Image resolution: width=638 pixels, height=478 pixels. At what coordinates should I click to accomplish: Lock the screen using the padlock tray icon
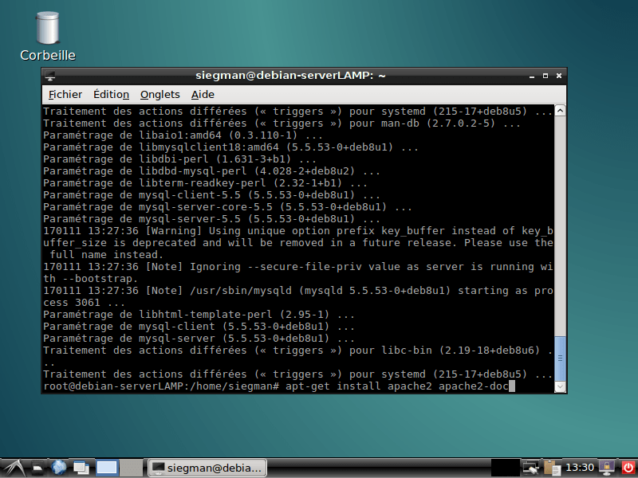[x=606, y=468]
